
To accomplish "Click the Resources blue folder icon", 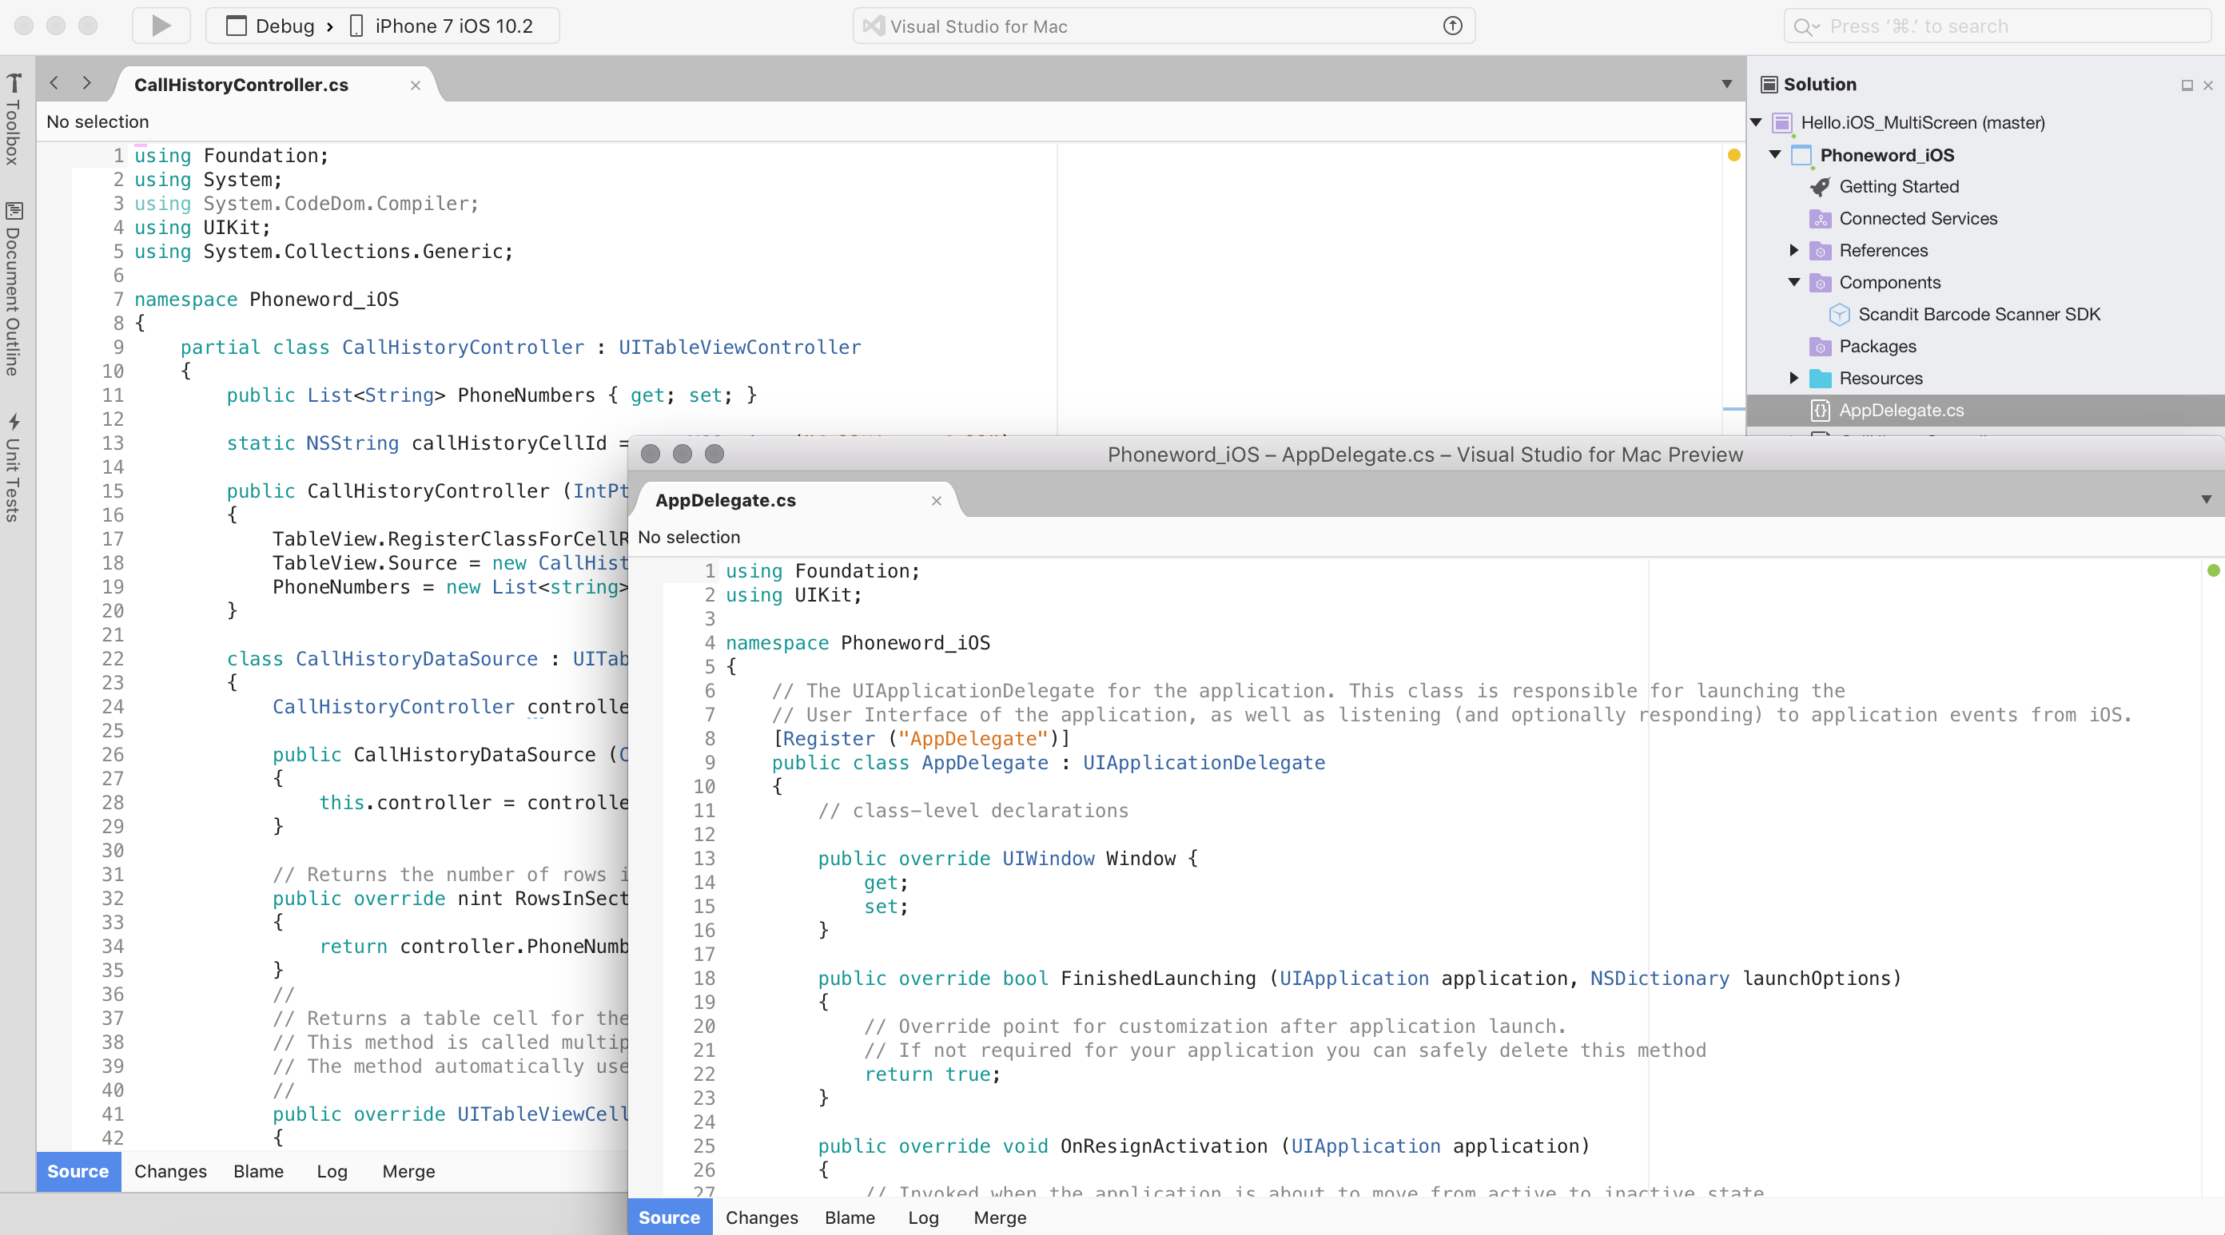I will click(x=1820, y=379).
